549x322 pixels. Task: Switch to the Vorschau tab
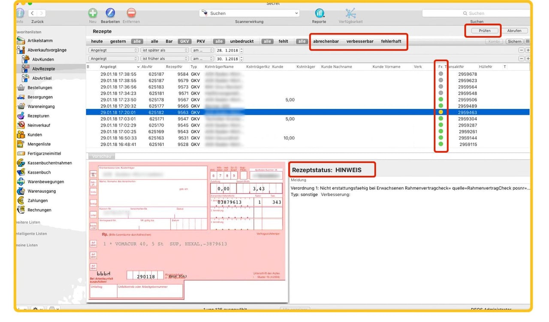pos(102,156)
